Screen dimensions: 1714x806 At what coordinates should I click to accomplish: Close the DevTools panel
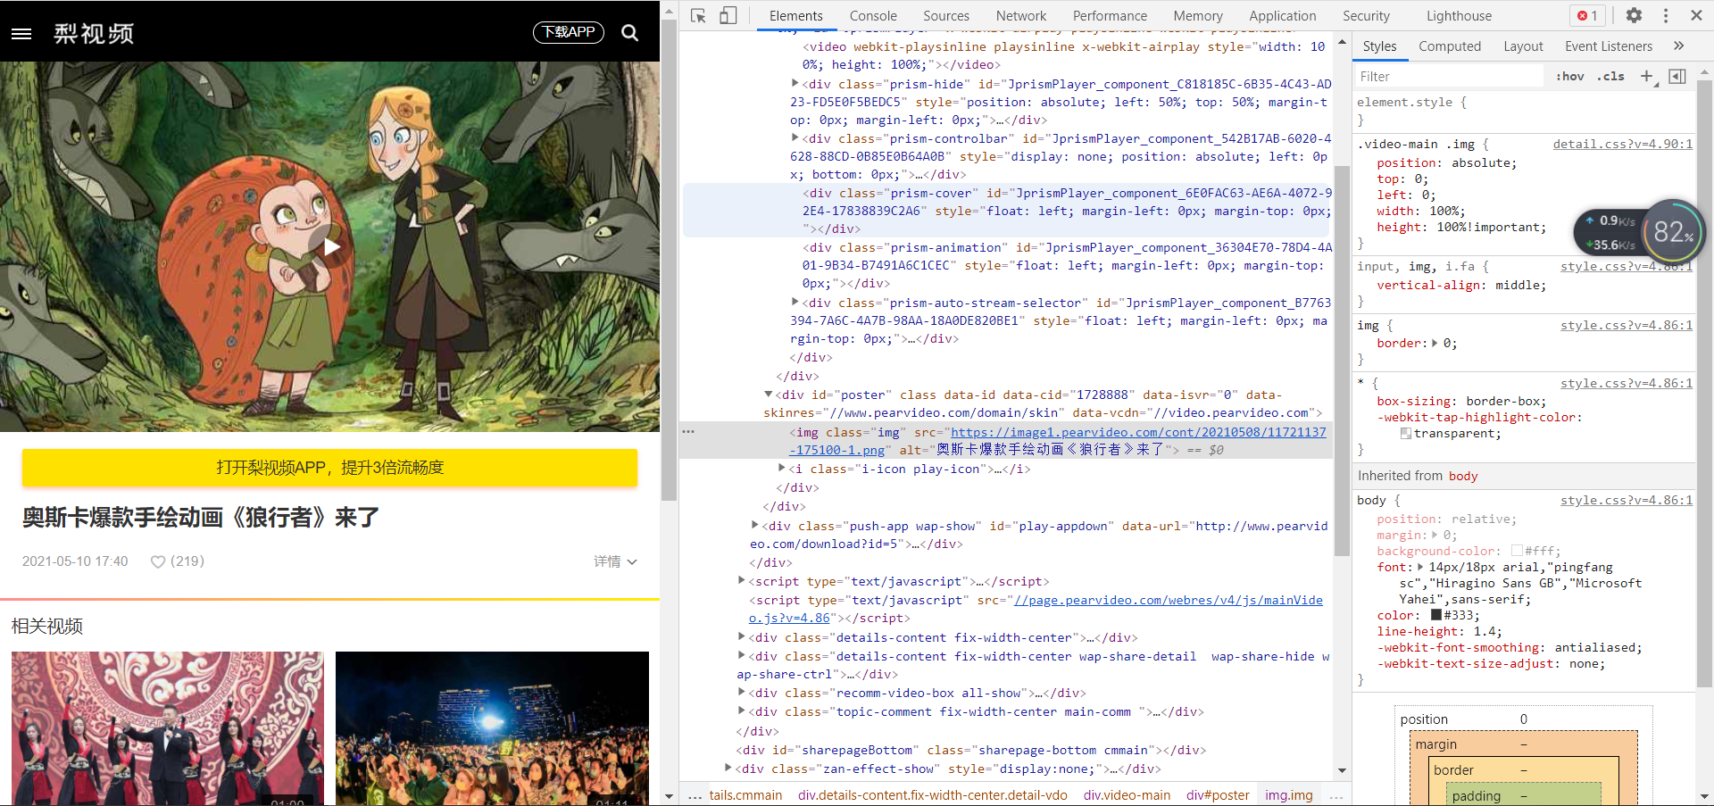tap(1696, 15)
